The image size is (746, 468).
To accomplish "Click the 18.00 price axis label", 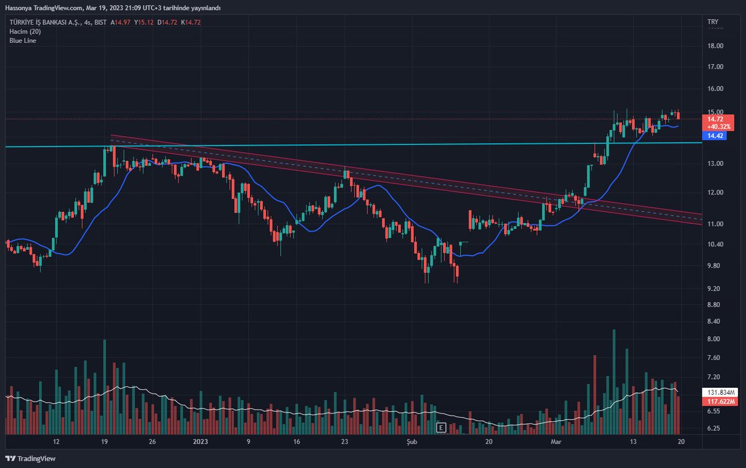I will [x=715, y=46].
